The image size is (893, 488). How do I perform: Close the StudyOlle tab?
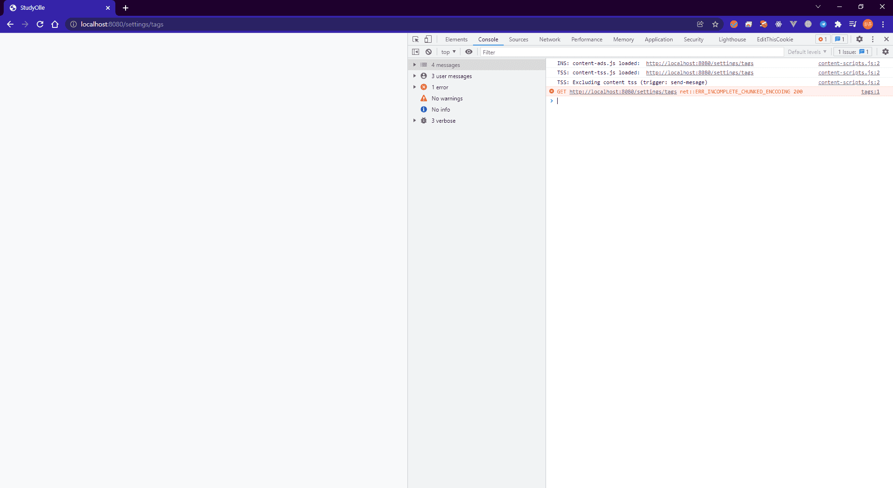(108, 8)
